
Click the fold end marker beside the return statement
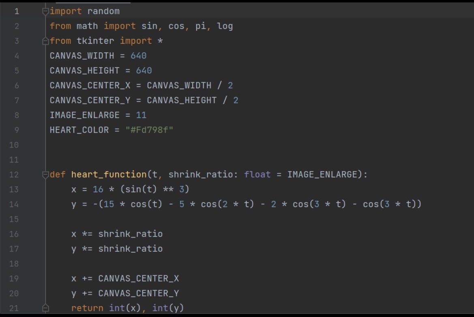[45, 308]
